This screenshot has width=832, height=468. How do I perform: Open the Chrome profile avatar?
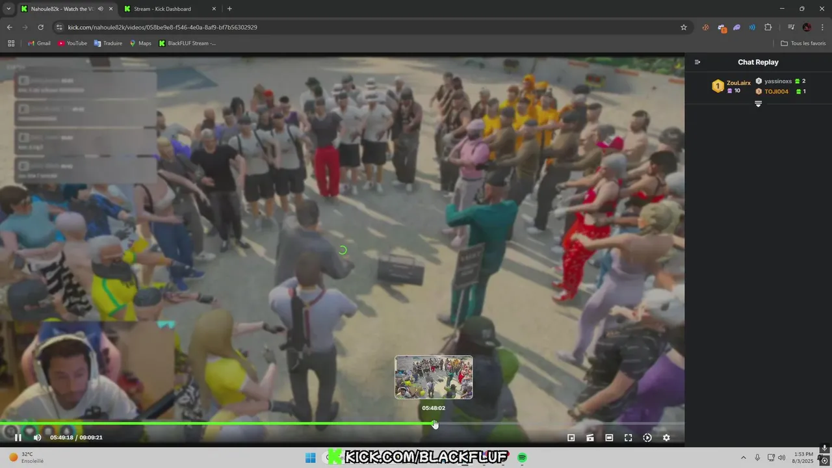pos(807,27)
